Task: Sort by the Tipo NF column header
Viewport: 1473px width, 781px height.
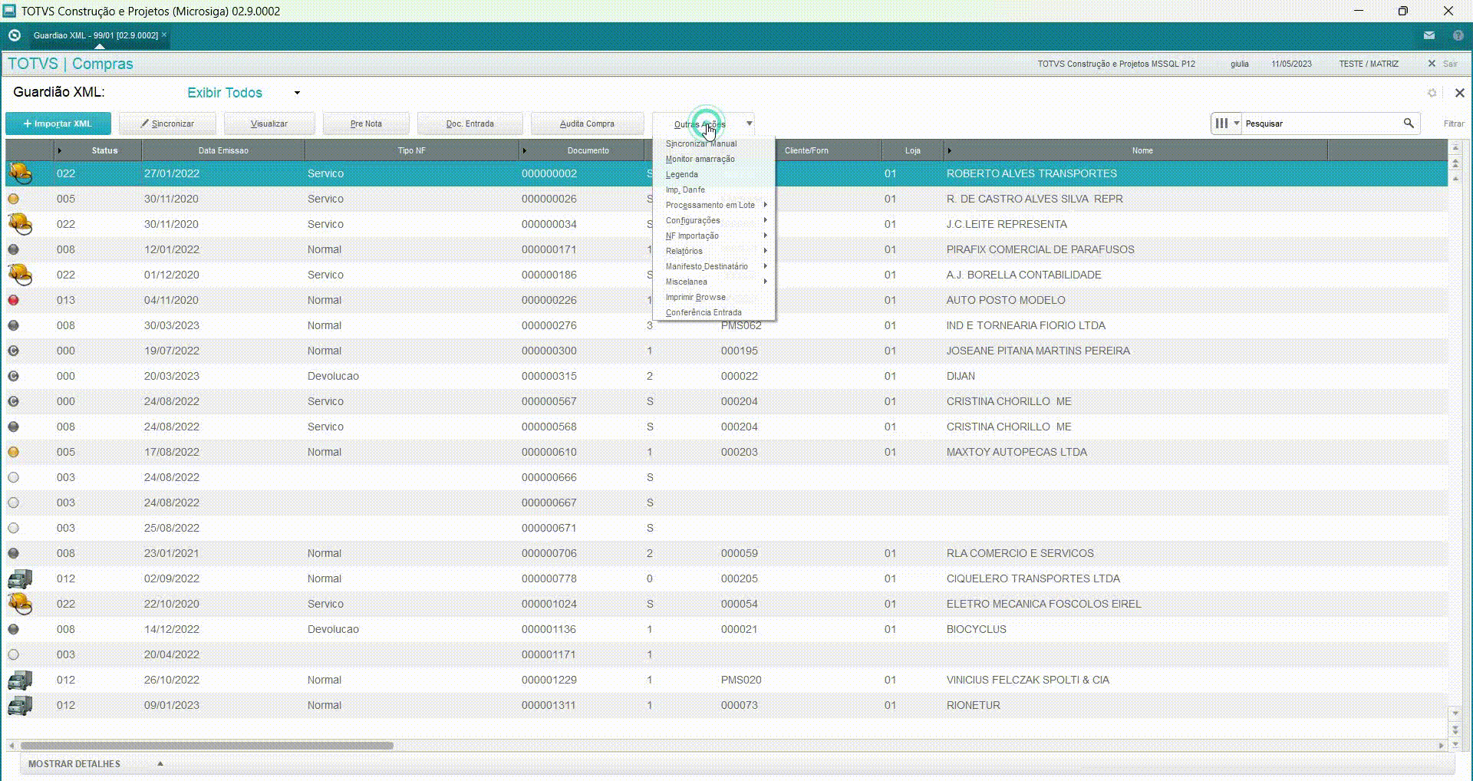Action: click(x=411, y=150)
